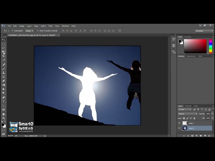Select the Path Selection tool
Viewport: 215px width, 161px height.
(4, 106)
